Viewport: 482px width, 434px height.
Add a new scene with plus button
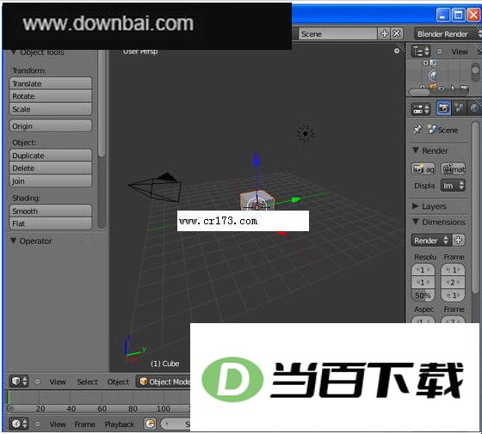385,34
